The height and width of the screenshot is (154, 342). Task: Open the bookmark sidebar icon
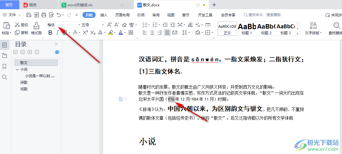4,66
